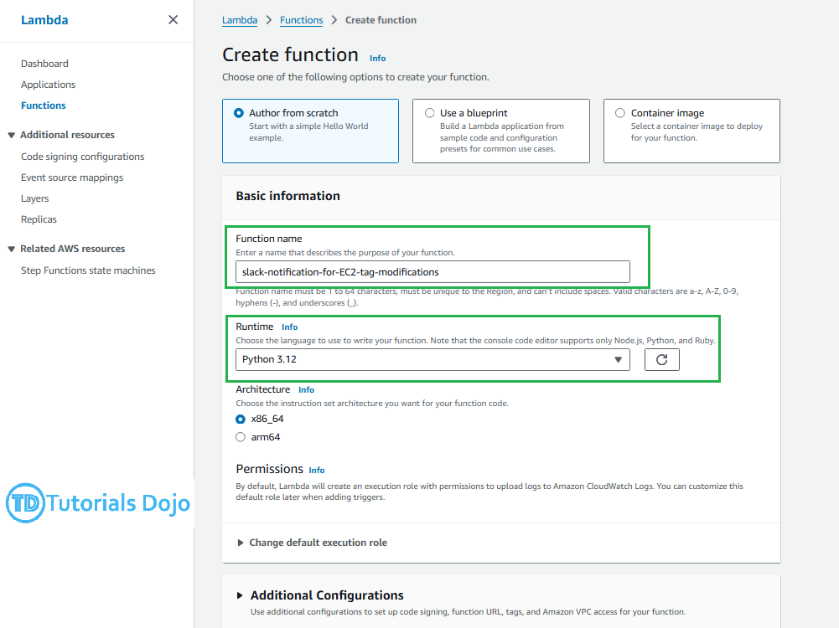Viewport: 839px width, 628px height.
Task: Open Architecture Info link
Action: coord(307,390)
